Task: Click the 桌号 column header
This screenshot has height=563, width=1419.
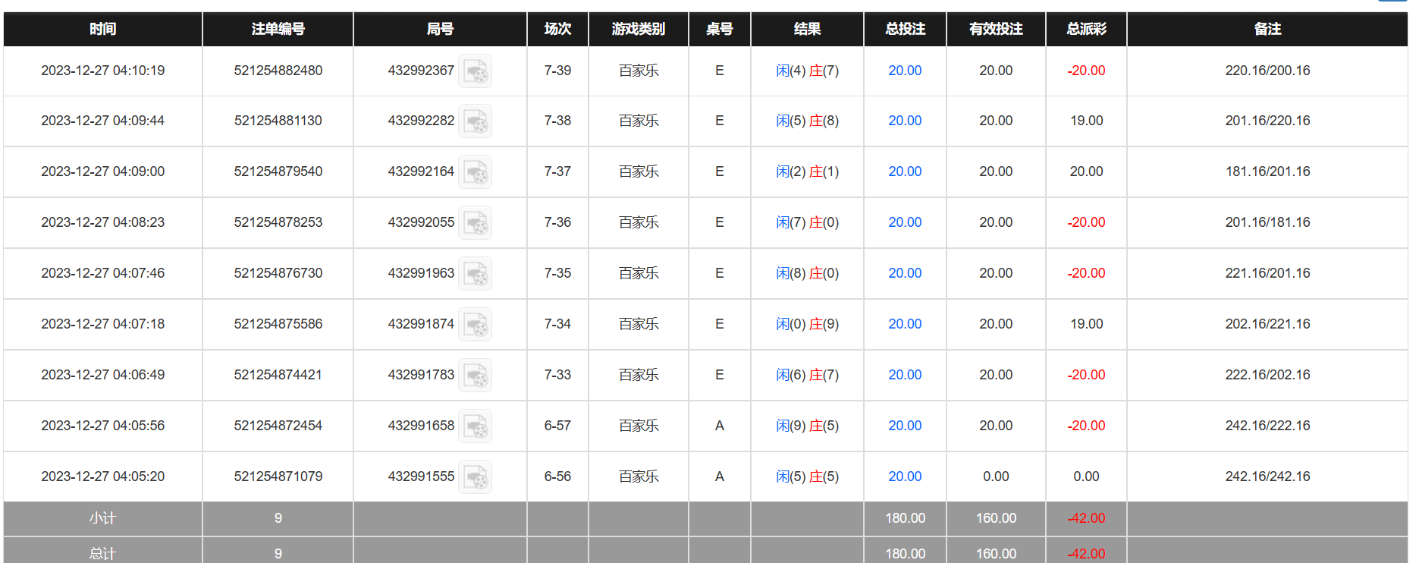Action: pos(720,29)
